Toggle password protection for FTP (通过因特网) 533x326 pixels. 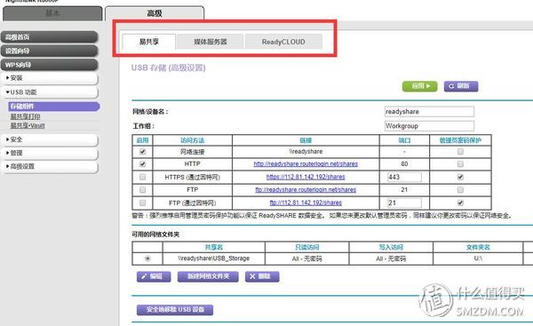(x=460, y=203)
